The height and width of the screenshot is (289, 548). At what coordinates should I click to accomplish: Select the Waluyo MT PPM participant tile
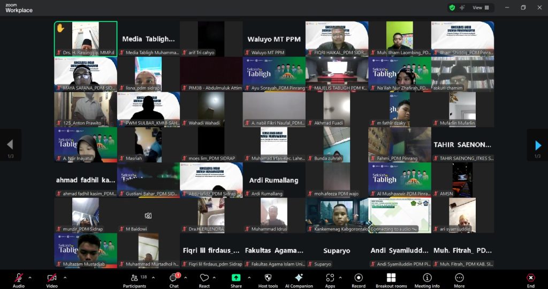click(x=273, y=38)
